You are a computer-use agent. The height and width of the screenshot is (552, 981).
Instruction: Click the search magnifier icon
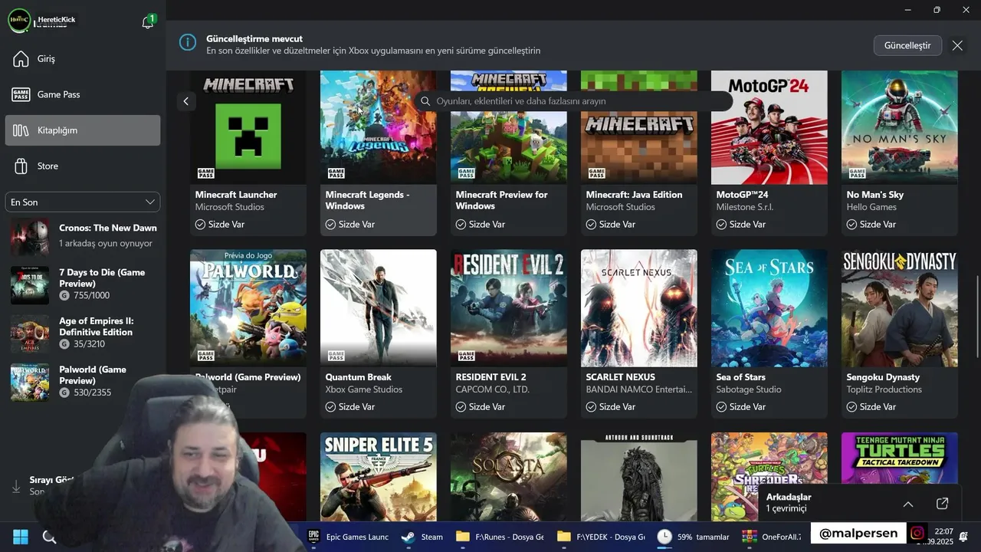click(425, 101)
